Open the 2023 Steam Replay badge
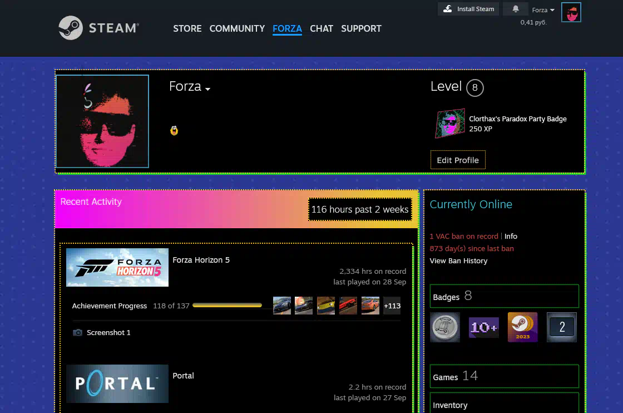The image size is (623, 413). (x=522, y=327)
